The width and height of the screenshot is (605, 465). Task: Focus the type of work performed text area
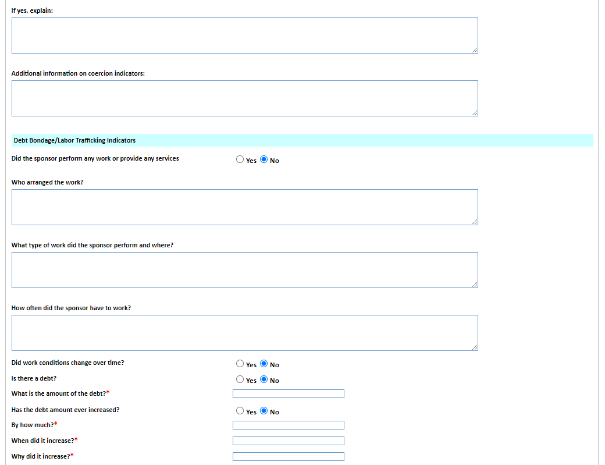pyautogui.click(x=245, y=270)
